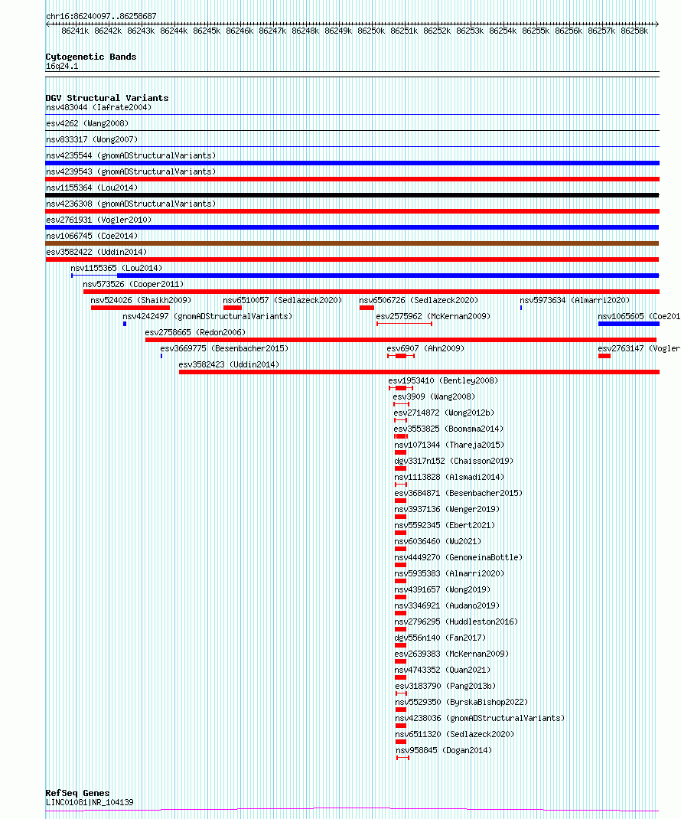This screenshot has height=819, width=681.
Task: Open esv6907 (Ahn2009) label
Action: (x=425, y=348)
